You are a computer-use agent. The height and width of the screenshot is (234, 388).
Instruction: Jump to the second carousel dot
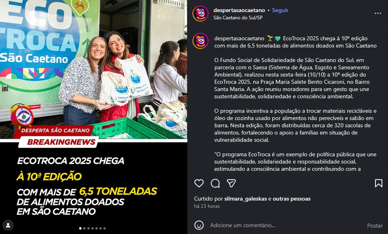[84, 228]
